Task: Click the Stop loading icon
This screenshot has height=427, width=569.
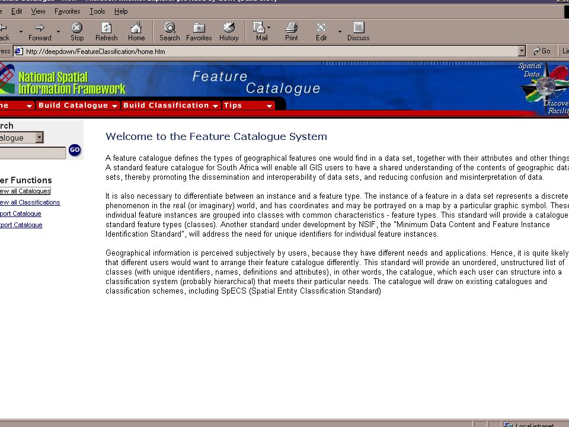Action: [x=77, y=28]
